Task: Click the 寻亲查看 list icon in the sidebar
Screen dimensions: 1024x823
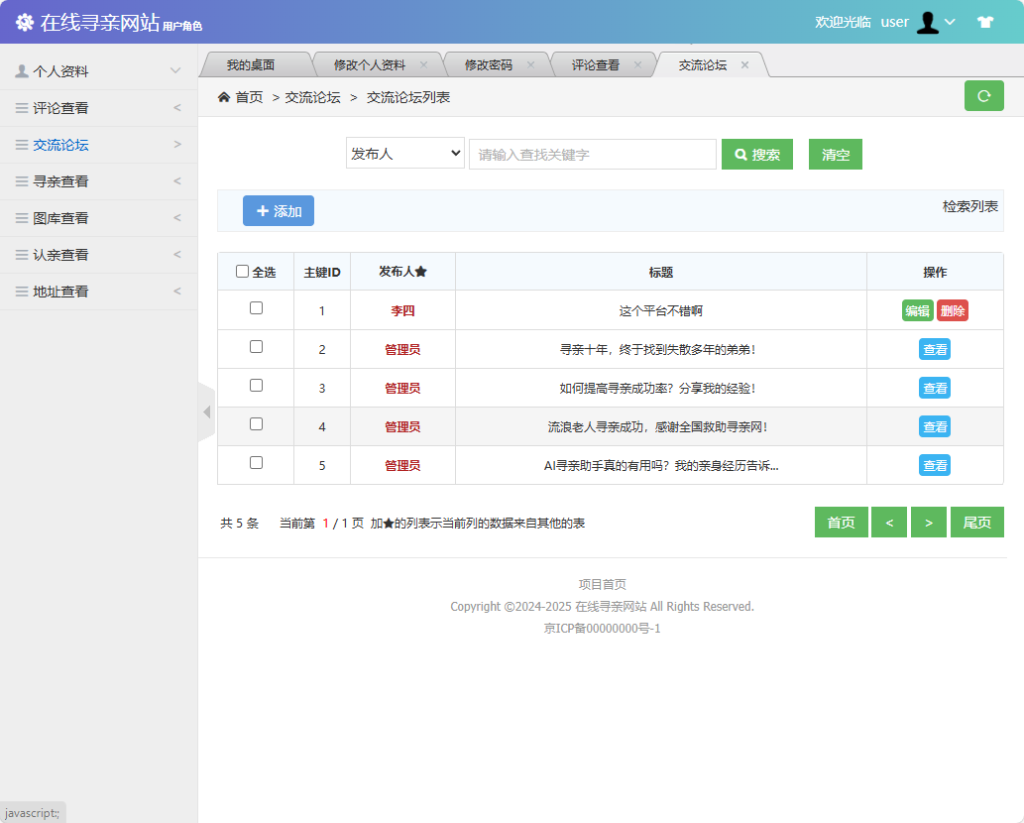Action: (x=22, y=180)
